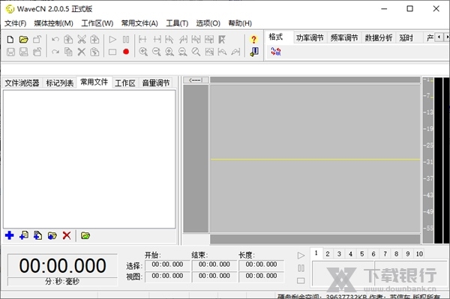Click the <--- button above the waveform
The width and height of the screenshot is (450, 299).
coord(196,80)
